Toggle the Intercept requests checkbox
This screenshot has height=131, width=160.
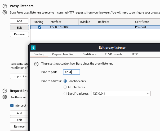coord(12,105)
